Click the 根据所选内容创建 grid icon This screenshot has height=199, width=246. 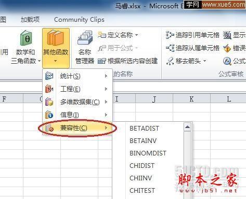point(102,61)
